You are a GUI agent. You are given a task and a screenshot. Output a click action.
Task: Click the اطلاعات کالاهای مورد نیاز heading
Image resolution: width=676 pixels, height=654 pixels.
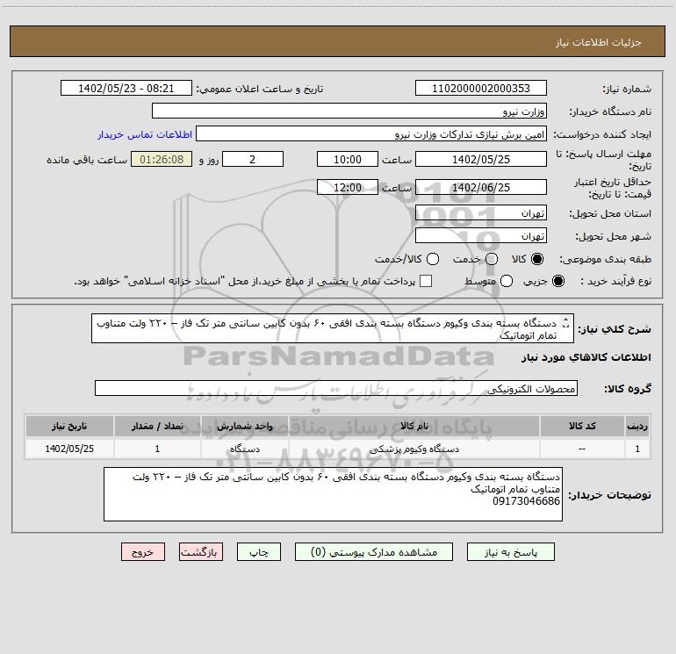(x=586, y=357)
